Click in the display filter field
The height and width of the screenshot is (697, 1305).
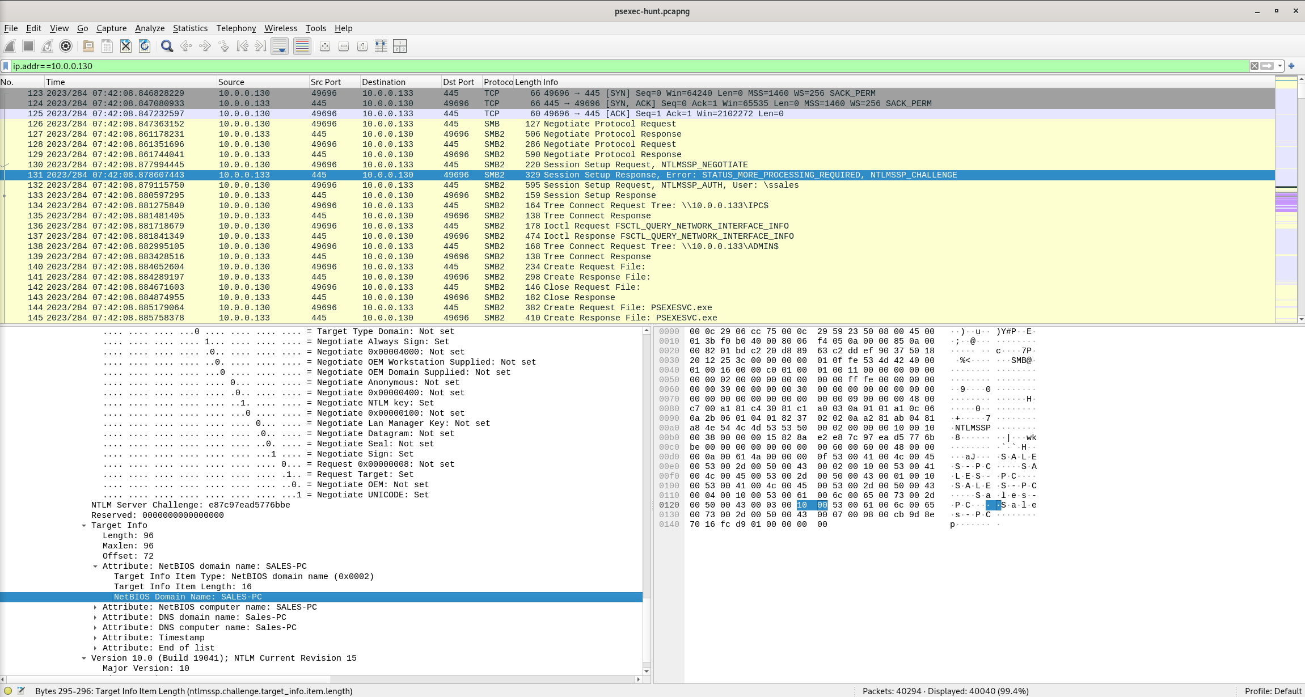pos(630,66)
